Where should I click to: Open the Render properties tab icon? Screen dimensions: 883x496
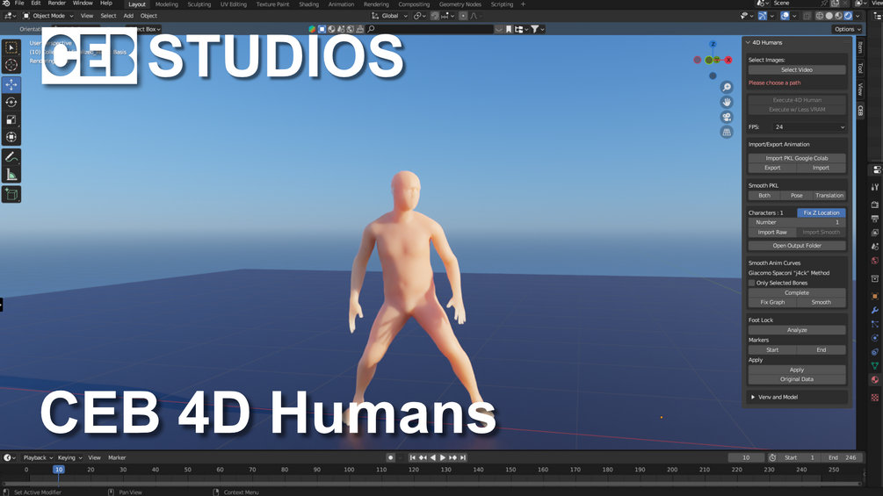pyautogui.click(x=874, y=205)
